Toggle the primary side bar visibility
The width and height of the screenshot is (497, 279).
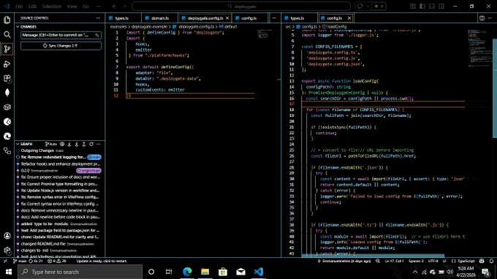coord(422,6)
